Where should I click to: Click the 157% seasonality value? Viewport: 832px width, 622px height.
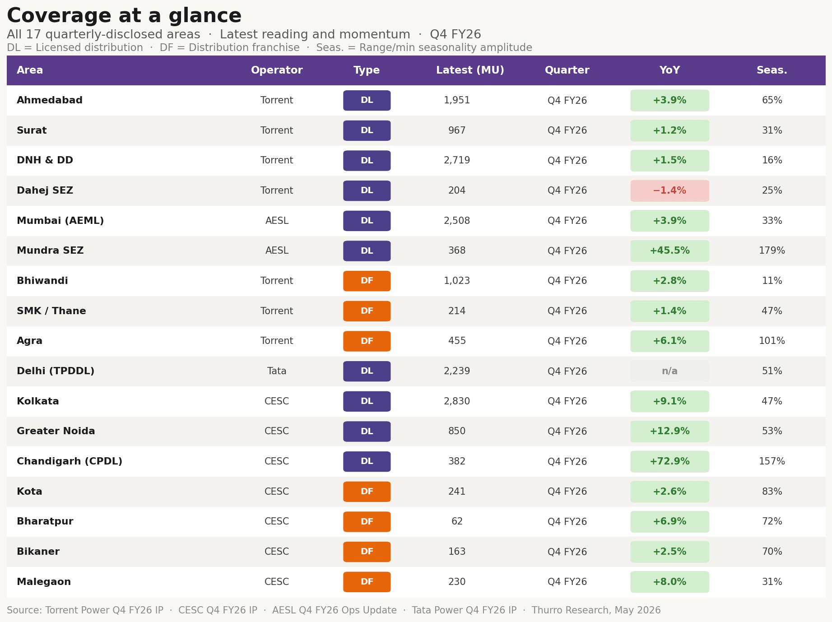[772, 461]
